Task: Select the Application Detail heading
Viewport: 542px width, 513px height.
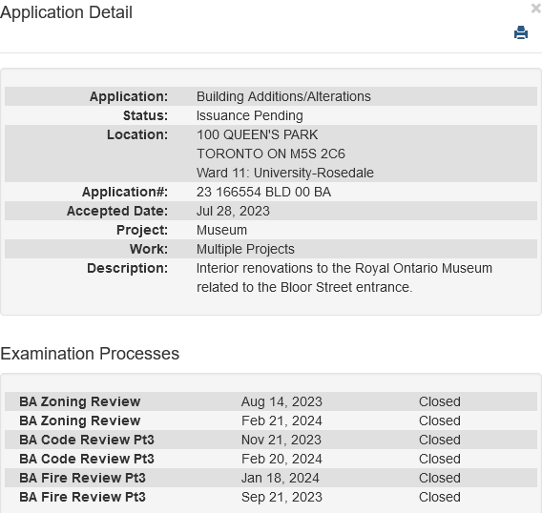Action: pos(66,12)
